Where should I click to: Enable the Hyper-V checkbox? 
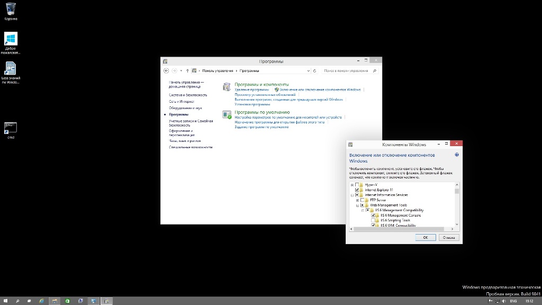point(357,185)
